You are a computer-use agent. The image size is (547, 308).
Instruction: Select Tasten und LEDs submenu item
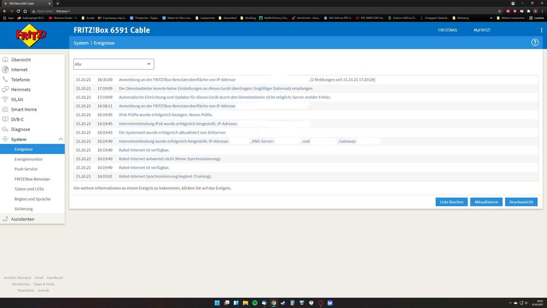(29, 189)
